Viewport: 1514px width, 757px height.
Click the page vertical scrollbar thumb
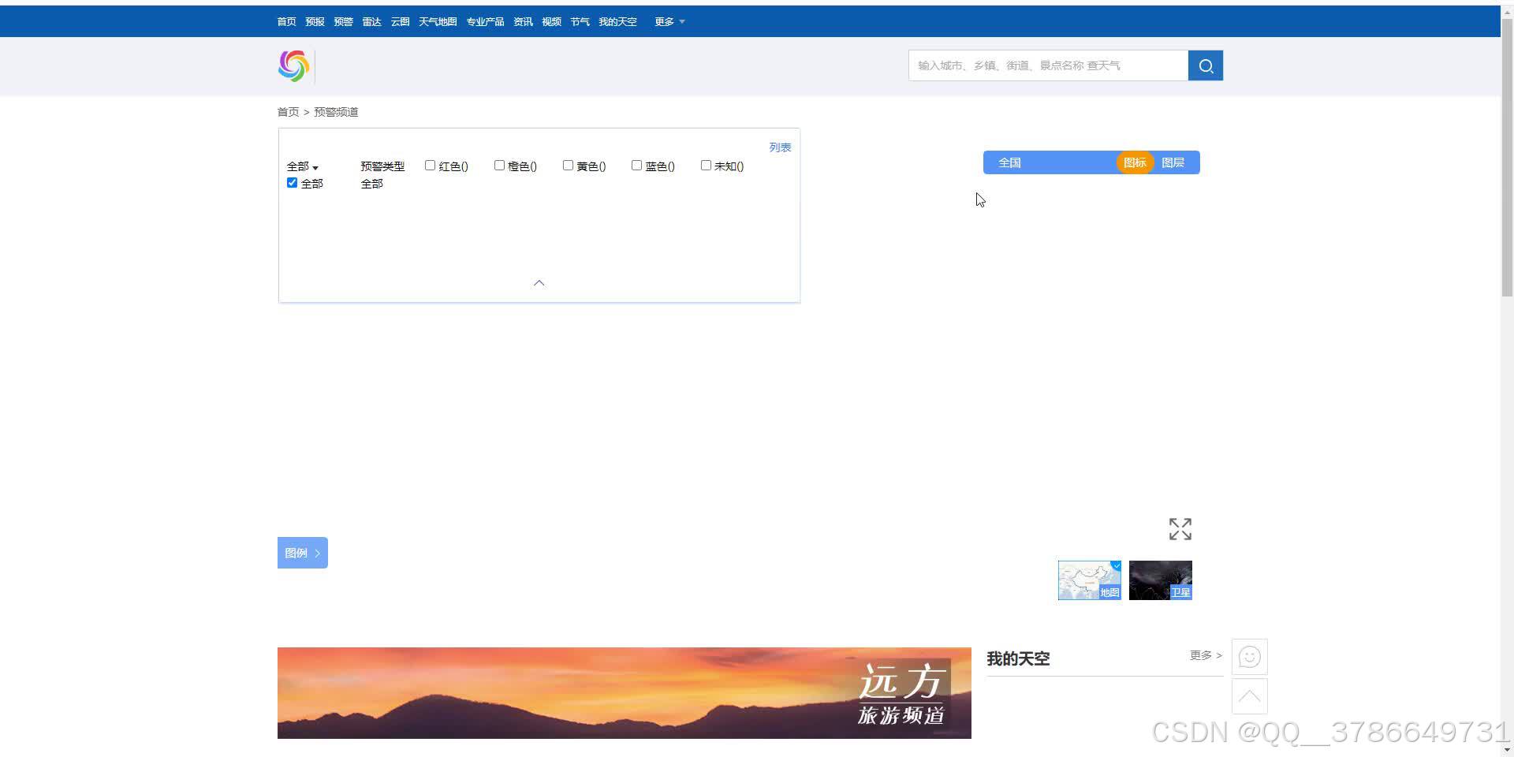[x=1507, y=158]
